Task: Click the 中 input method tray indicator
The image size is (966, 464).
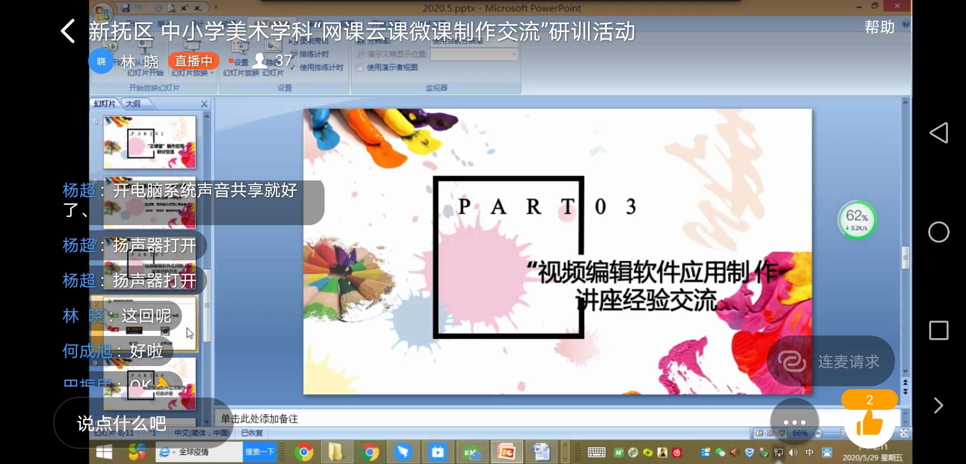Action: pos(809,452)
